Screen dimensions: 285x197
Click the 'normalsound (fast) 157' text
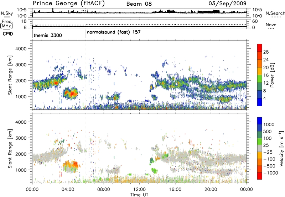coord(114,32)
